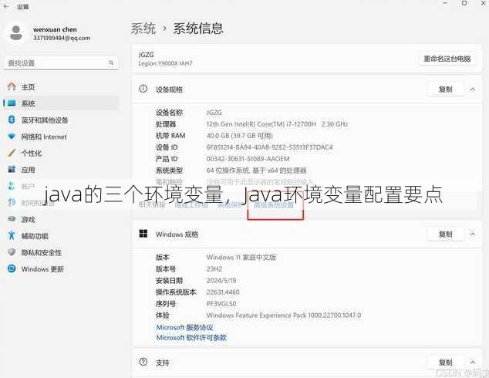
Task: Click the 产品 ID value 00342-30631
Action: [248, 159]
